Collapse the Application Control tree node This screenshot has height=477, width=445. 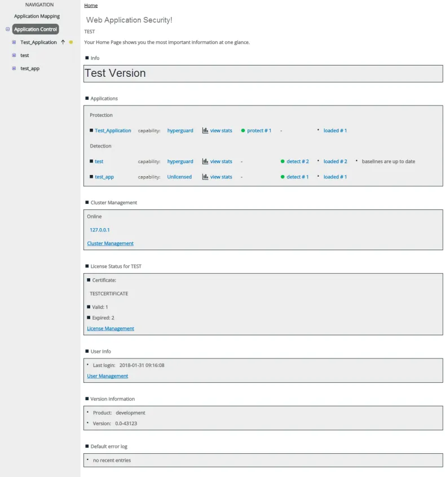[7, 29]
